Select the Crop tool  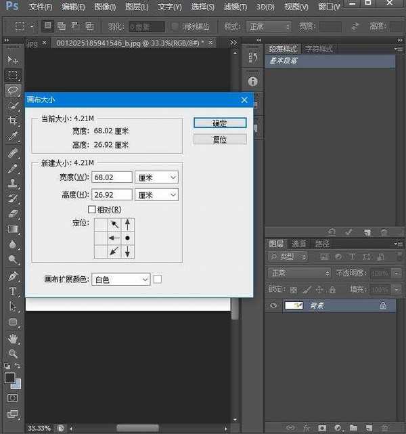(12, 121)
